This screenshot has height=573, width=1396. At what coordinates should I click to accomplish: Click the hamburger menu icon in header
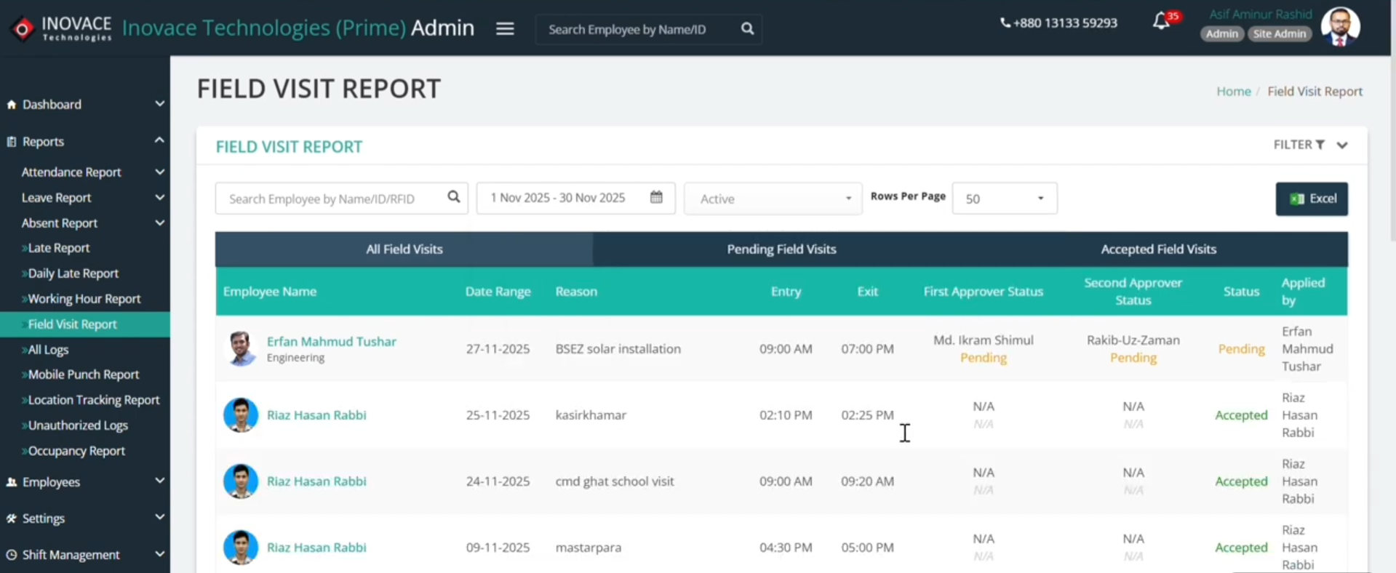[x=505, y=28]
